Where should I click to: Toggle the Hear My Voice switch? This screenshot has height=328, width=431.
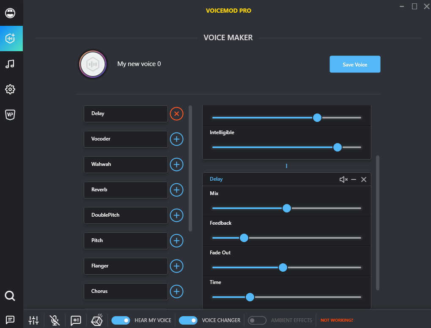[121, 320]
